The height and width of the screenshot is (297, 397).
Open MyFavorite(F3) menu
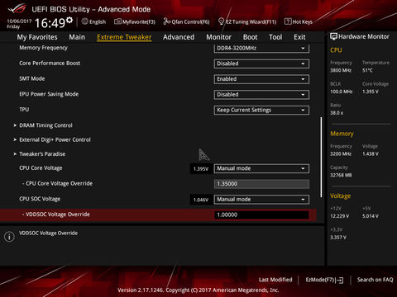pos(135,21)
